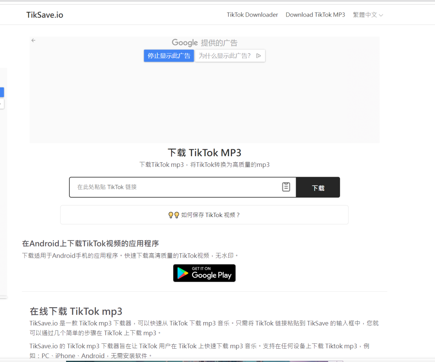Click the white button below the blue one on left edge
The image size is (435, 362).
coord(2,104)
